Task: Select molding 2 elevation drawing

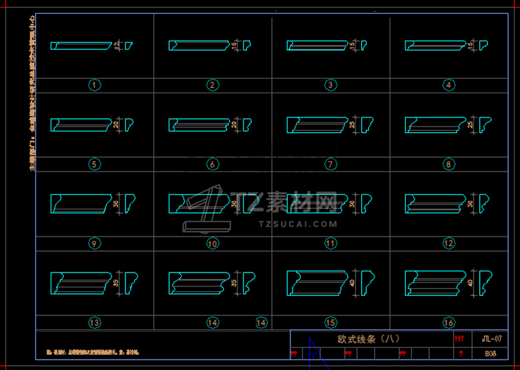Action: click(x=199, y=46)
